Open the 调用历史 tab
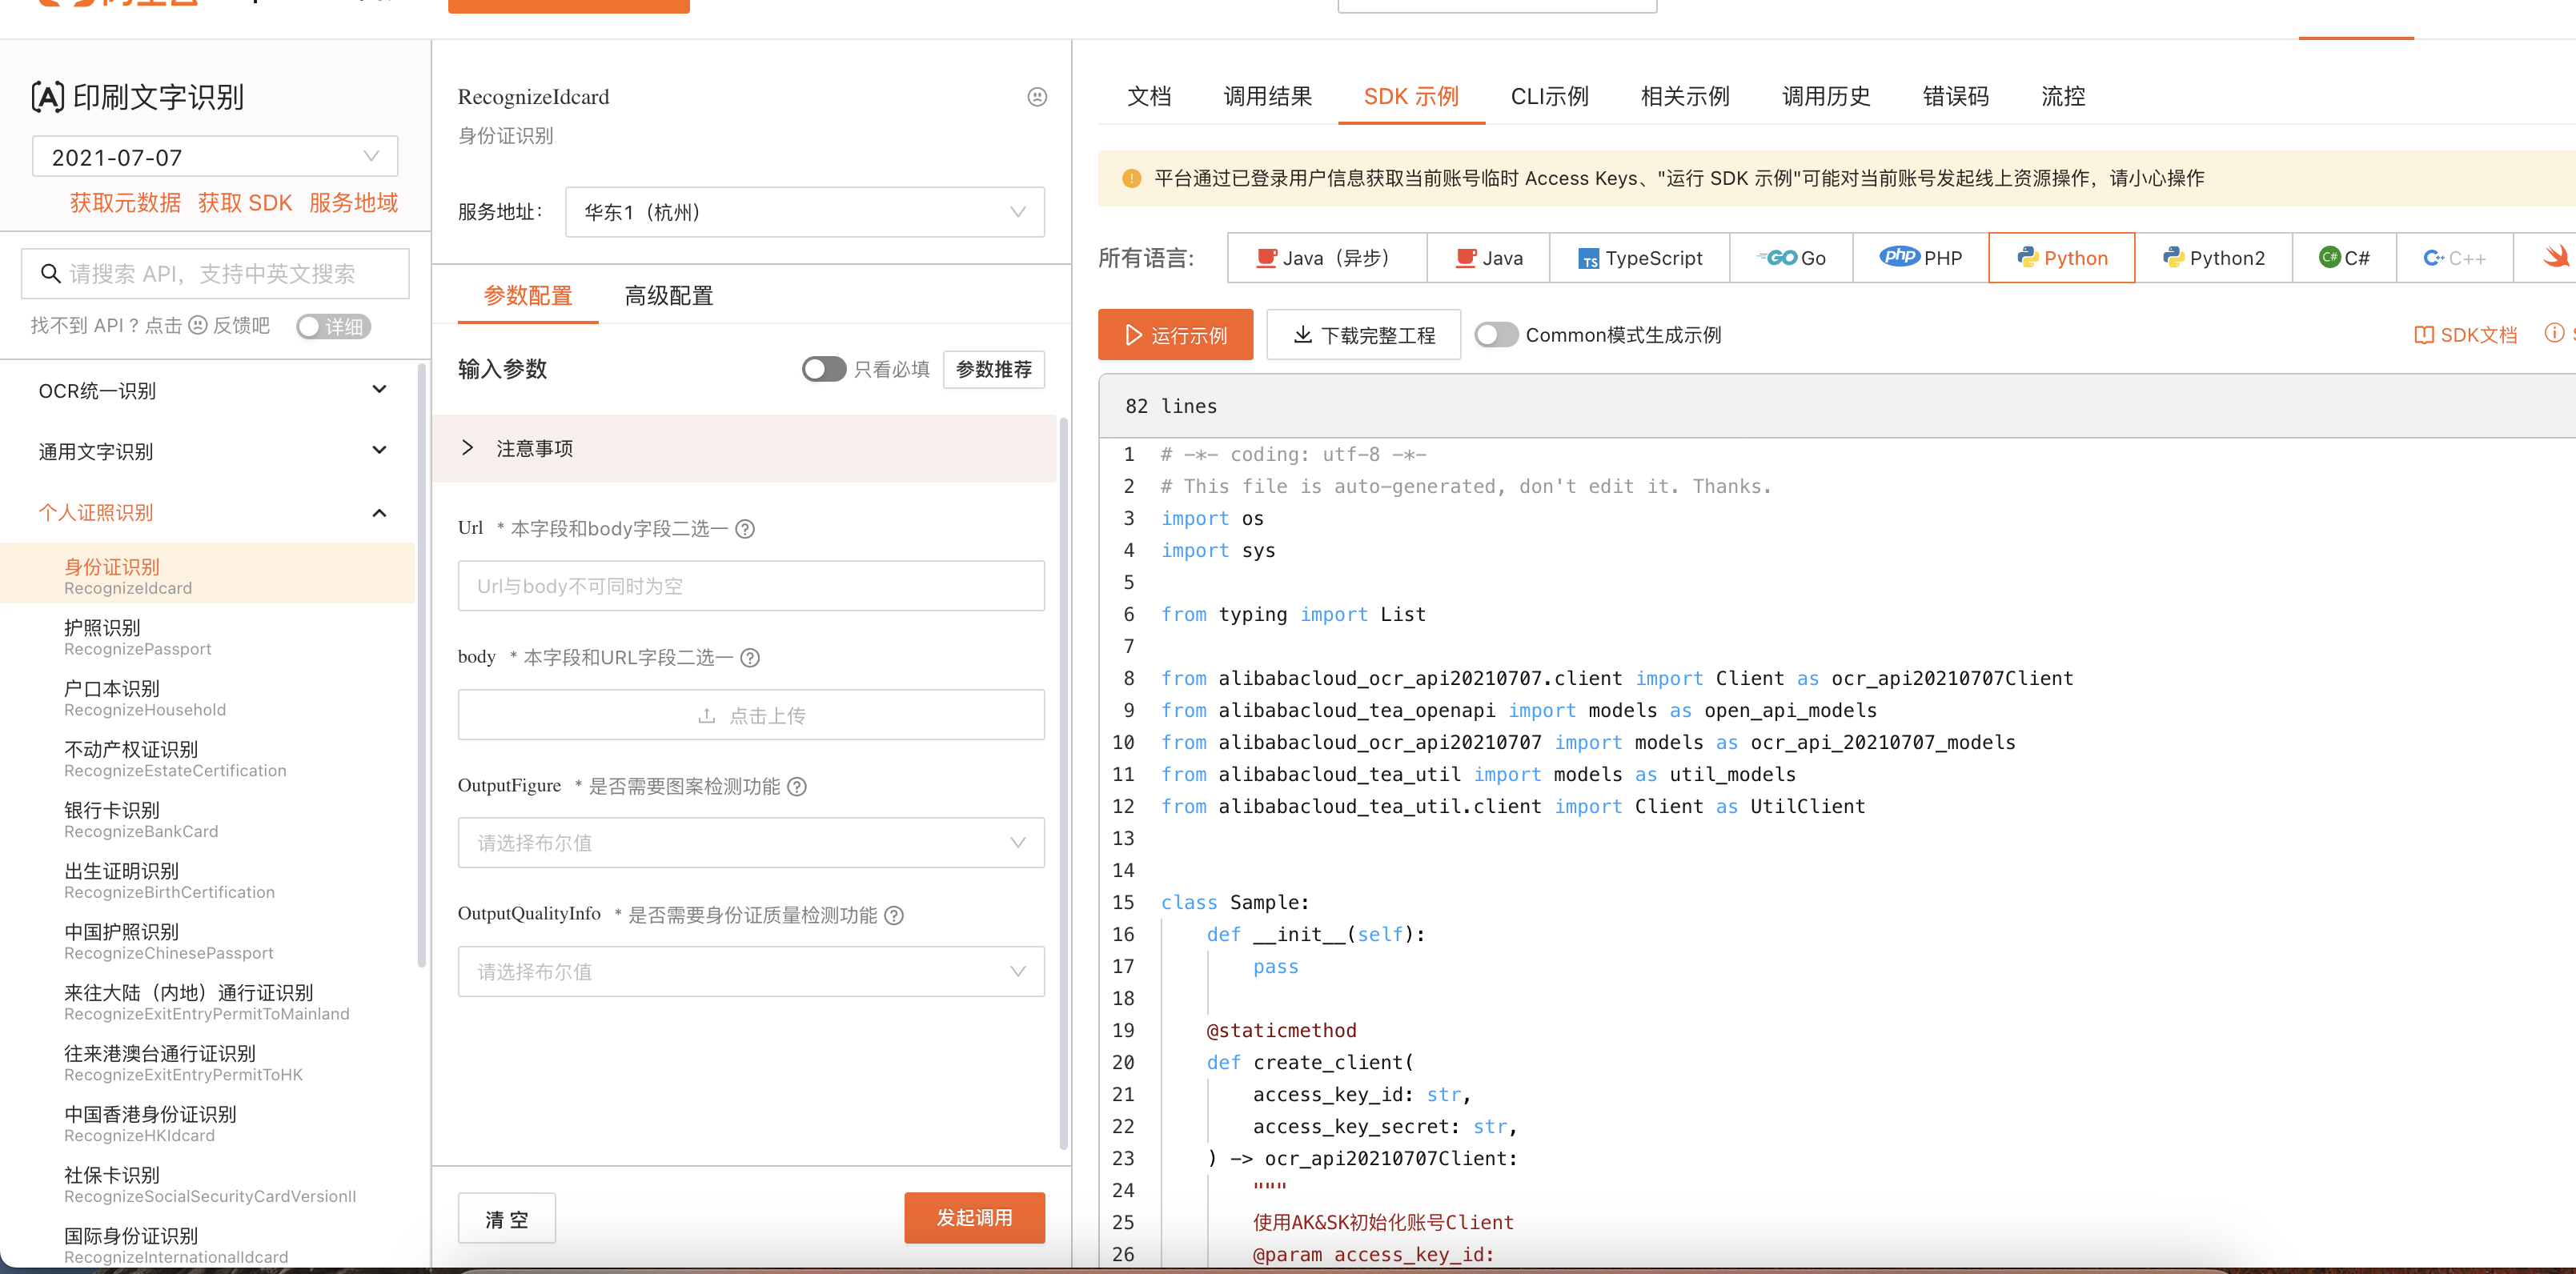The width and height of the screenshot is (2576, 1274). click(x=1826, y=96)
